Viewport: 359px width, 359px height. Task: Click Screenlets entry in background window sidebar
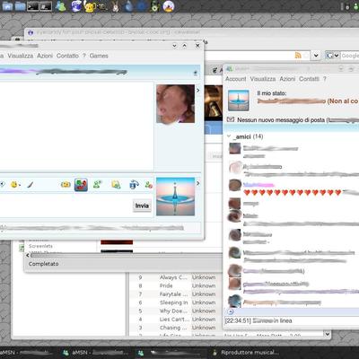coord(40,246)
